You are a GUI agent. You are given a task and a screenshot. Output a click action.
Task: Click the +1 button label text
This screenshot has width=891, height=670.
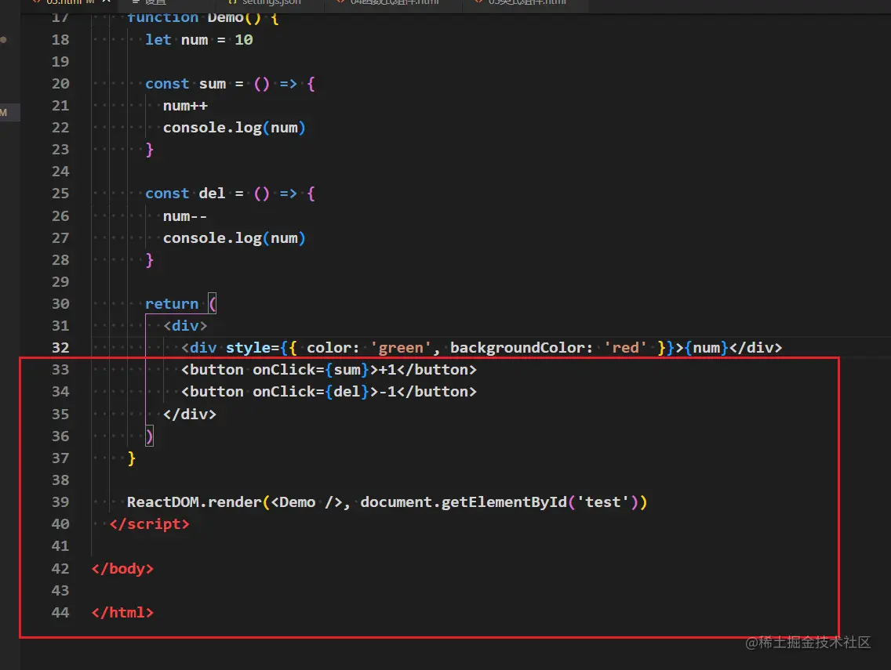387,370
